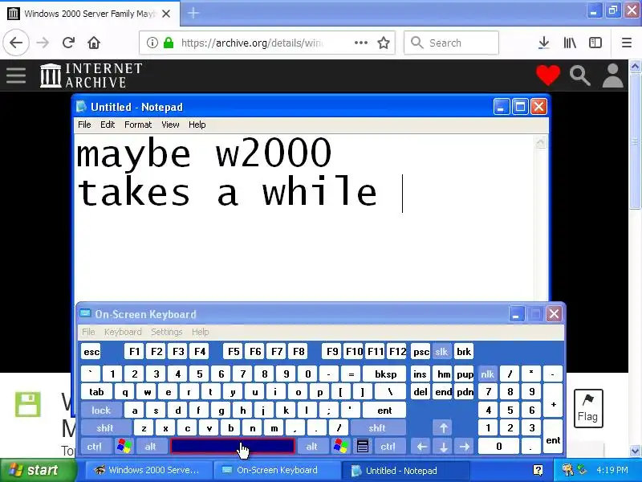Toggle the slk scroll lock key
Viewport: 642px width, 482px height.
pos(441,352)
